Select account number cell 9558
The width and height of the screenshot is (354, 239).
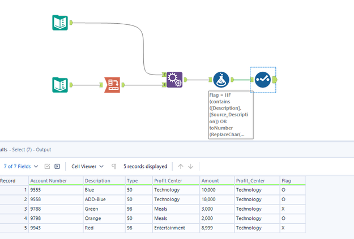56,199
